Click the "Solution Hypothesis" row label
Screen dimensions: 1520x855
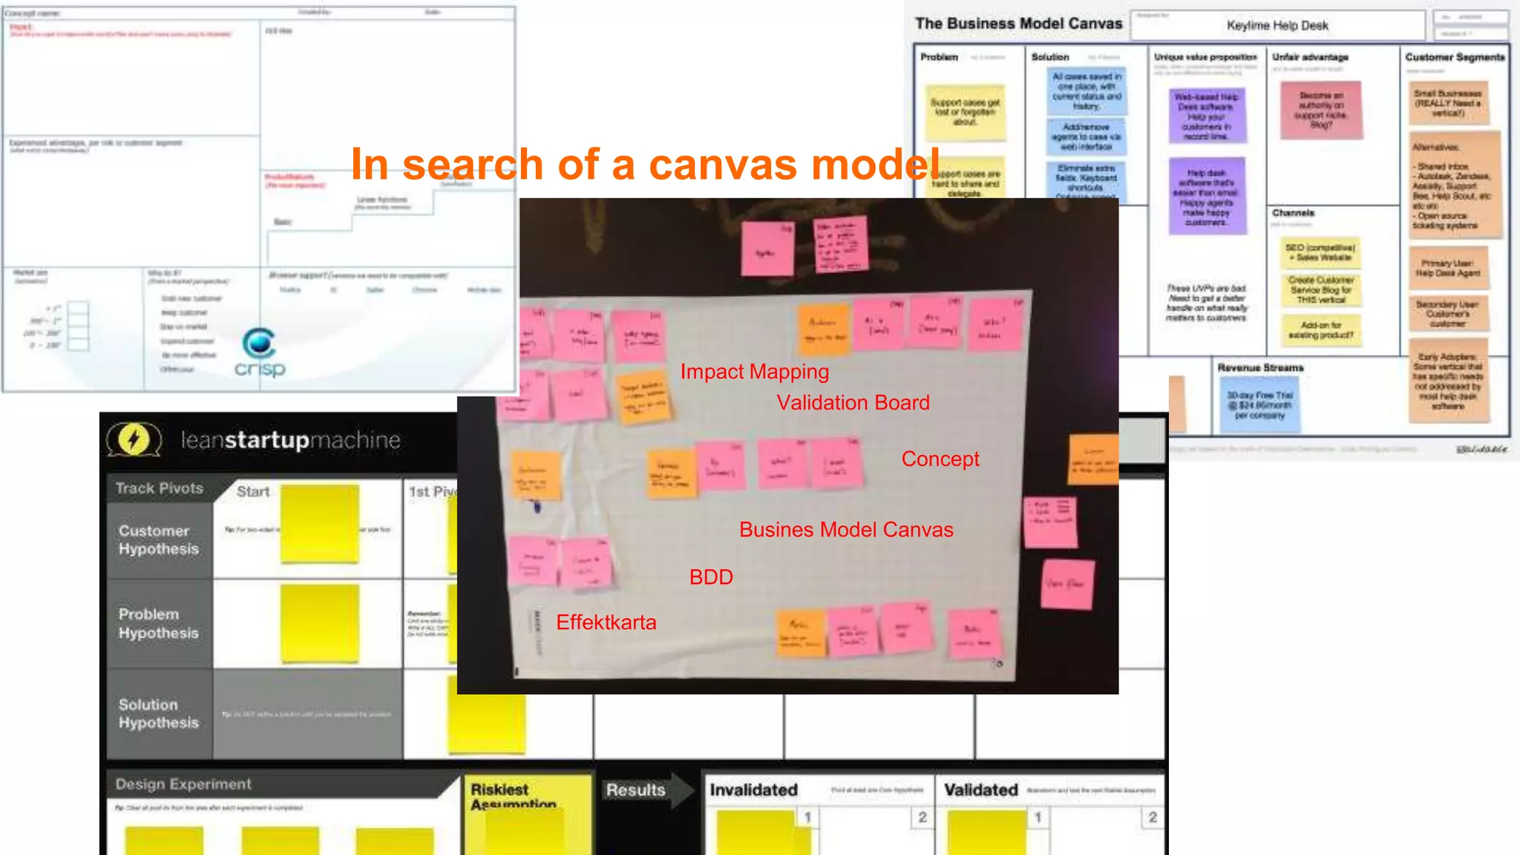(x=159, y=713)
